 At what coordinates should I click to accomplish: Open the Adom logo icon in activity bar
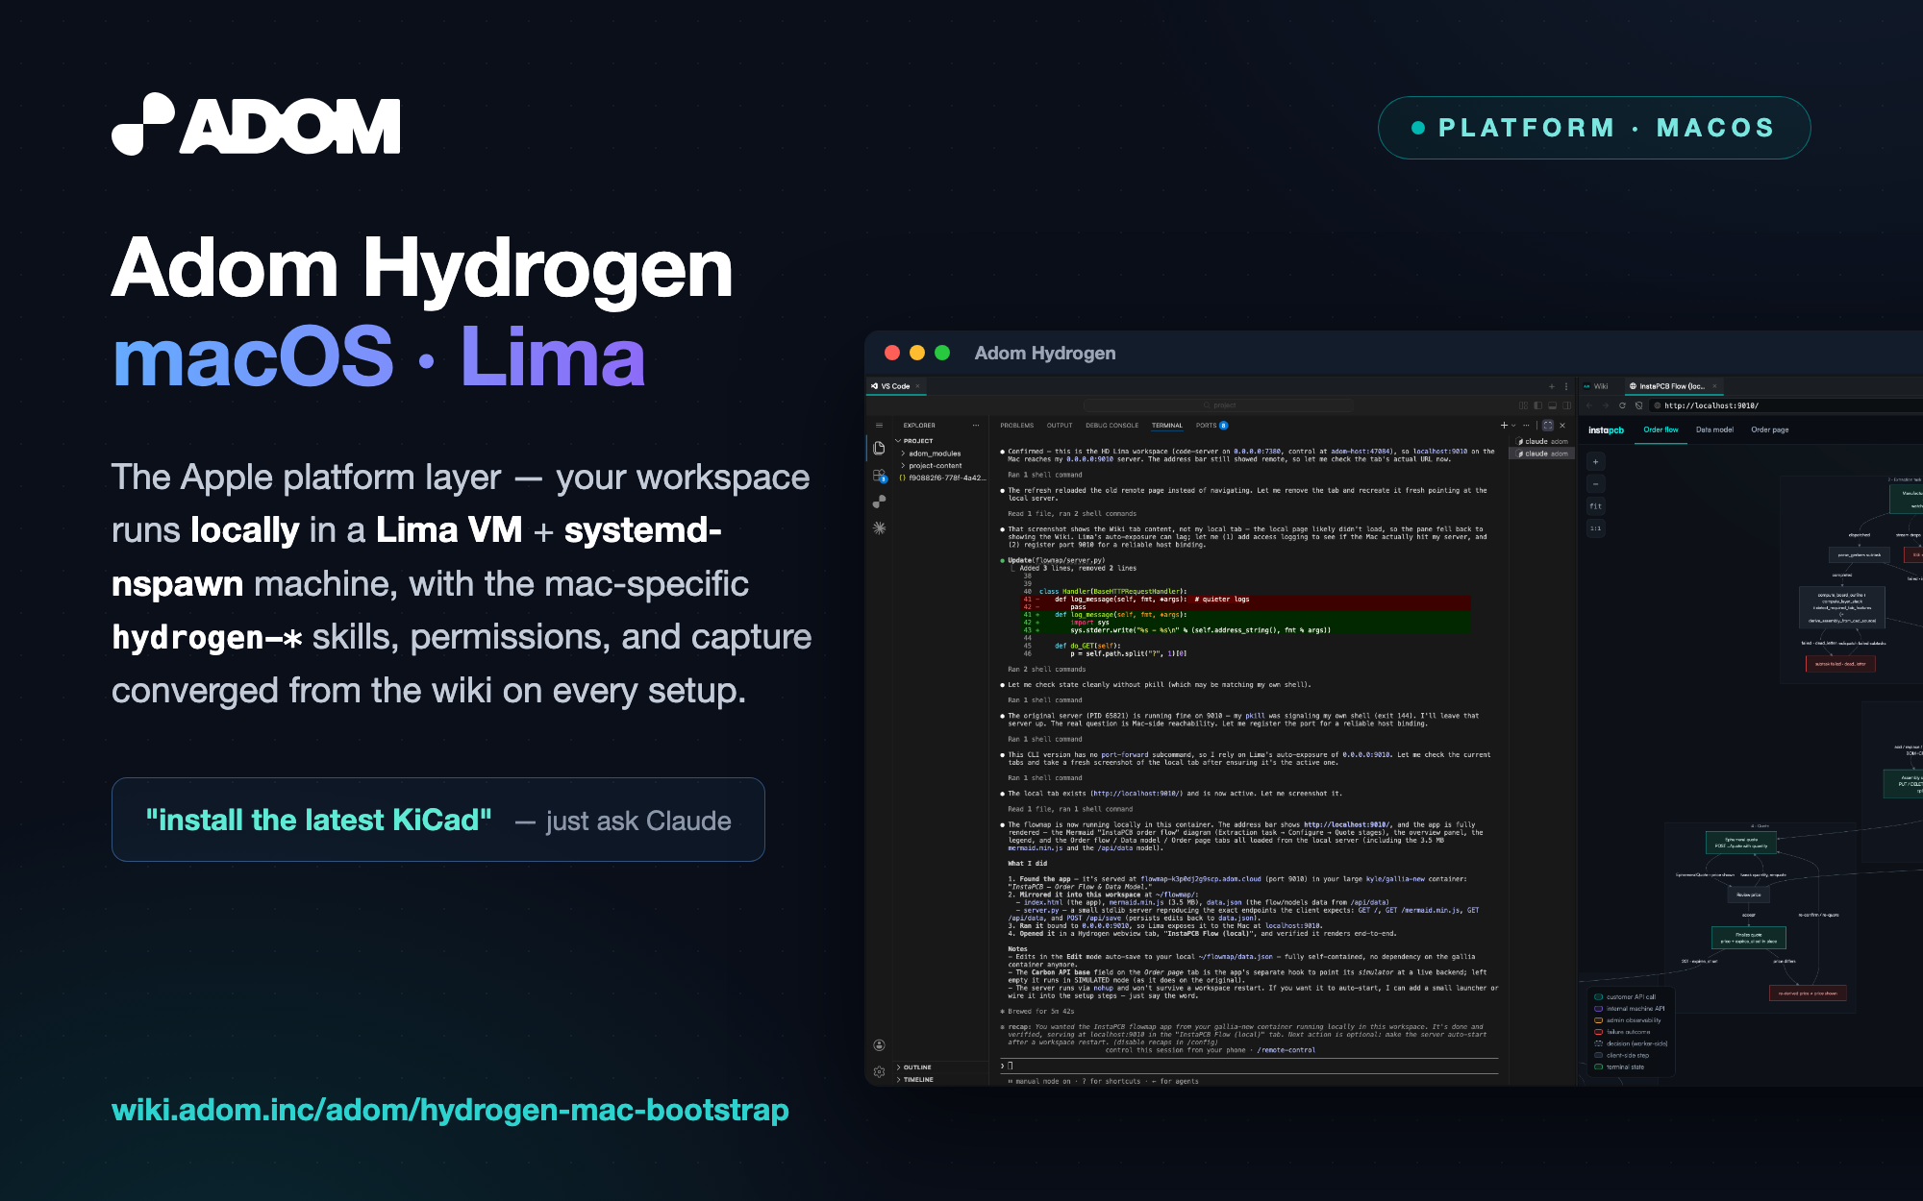coord(879,502)
